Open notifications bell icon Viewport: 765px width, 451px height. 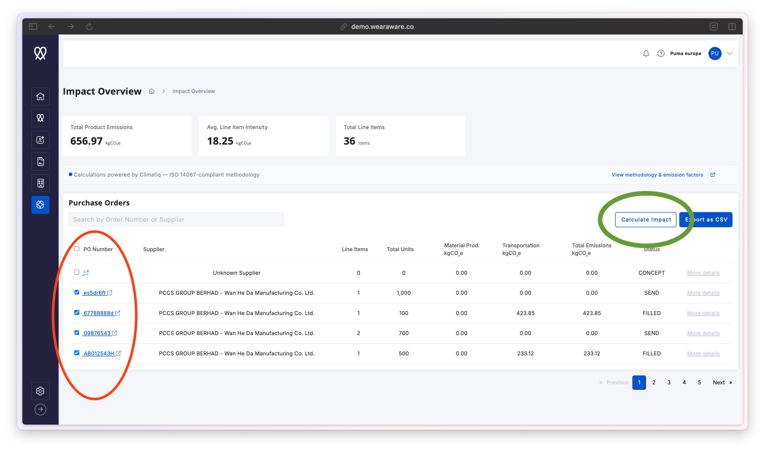click(x=646, y=54)
